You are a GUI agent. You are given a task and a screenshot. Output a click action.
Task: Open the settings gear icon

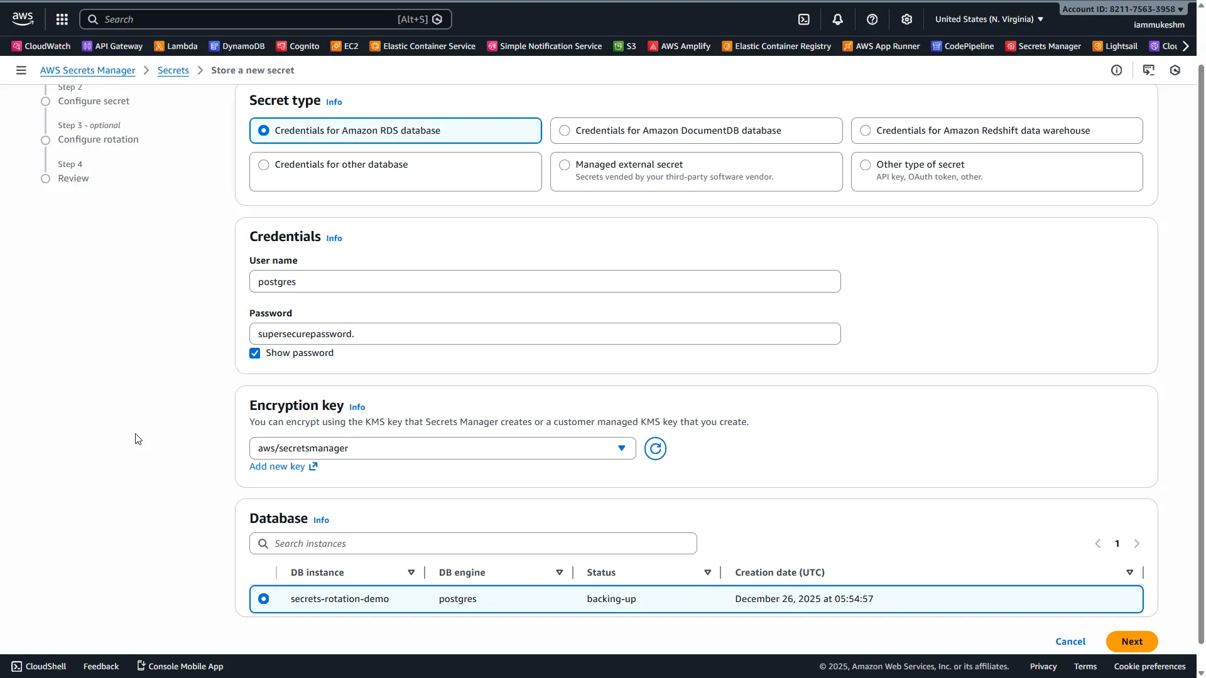[x=906, y=19]
